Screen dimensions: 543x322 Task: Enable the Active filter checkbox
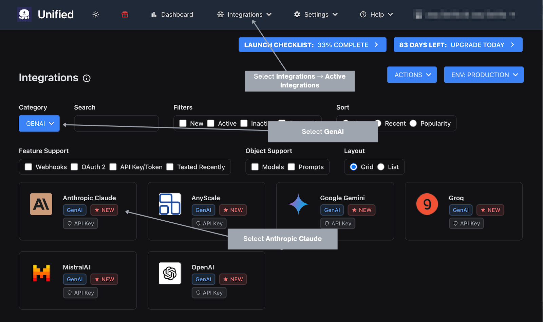coord(210,123)
